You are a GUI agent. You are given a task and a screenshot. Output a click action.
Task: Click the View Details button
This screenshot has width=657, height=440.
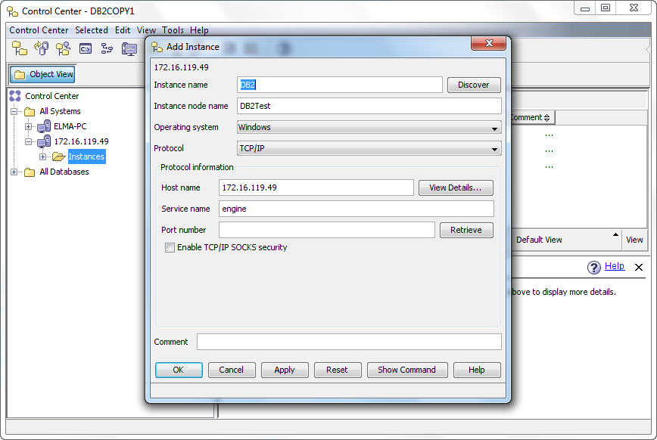pos(456,188)
